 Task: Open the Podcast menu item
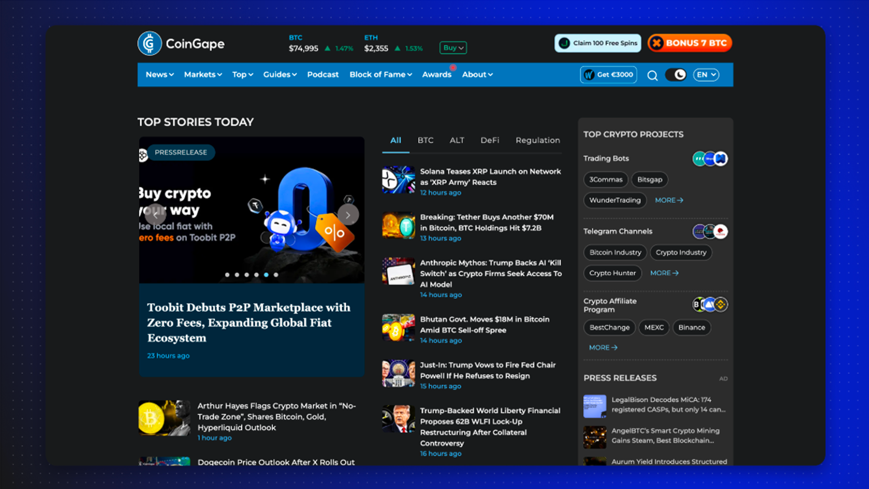tap(323, 75)
